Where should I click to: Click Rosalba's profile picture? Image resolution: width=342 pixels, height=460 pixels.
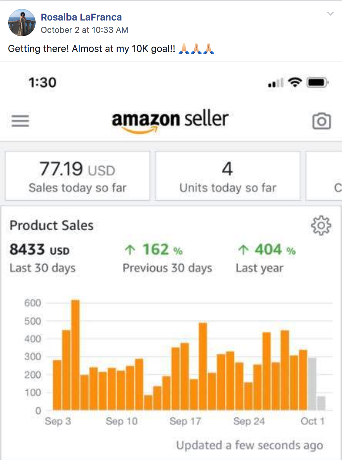coord(22,23)
